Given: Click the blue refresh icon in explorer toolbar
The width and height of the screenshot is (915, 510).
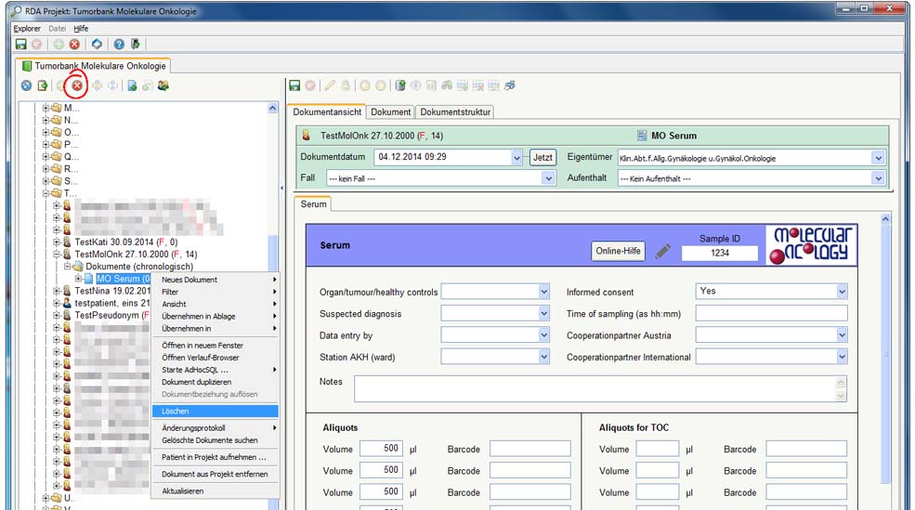Looking at the screenshot, I should click(x=26, y=86).
